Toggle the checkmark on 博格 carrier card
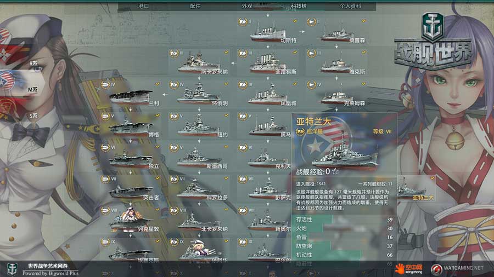The height and width of the screenshot is (277, 494). [158, 116]
